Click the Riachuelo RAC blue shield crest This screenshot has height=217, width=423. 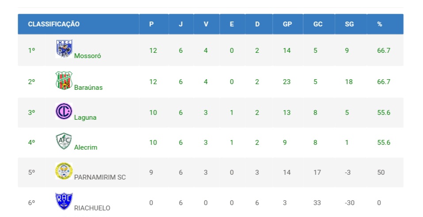click(64, 201)
